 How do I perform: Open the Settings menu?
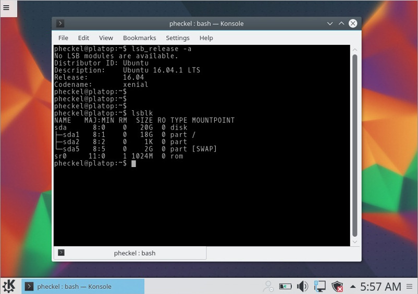point(178,38)
